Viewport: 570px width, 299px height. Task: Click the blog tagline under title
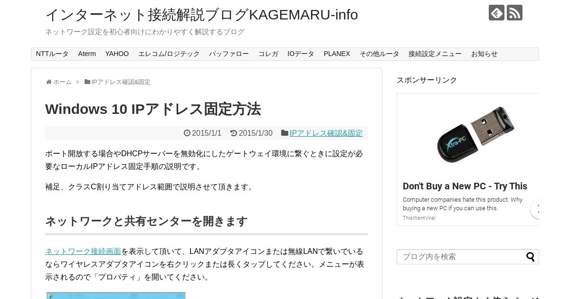coord(145,32)
